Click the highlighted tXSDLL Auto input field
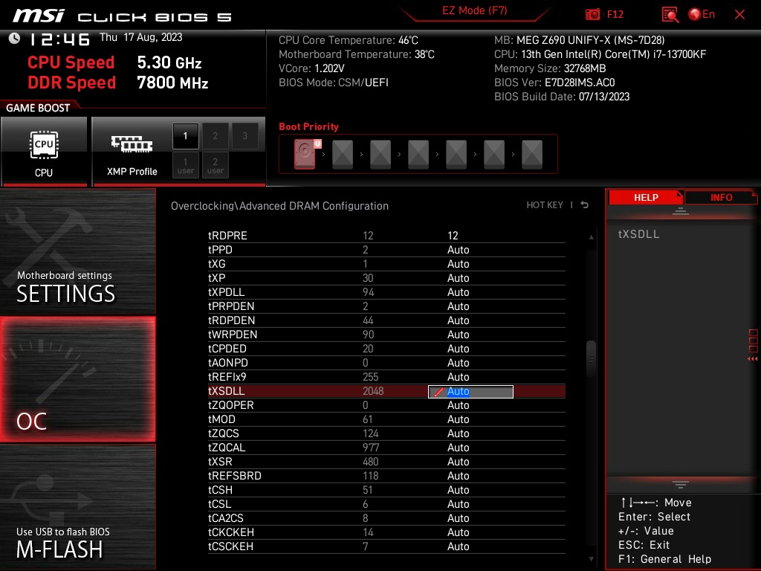Image resolution: width=761 pixels, height=571 pixels. click(x=470, y=391)
